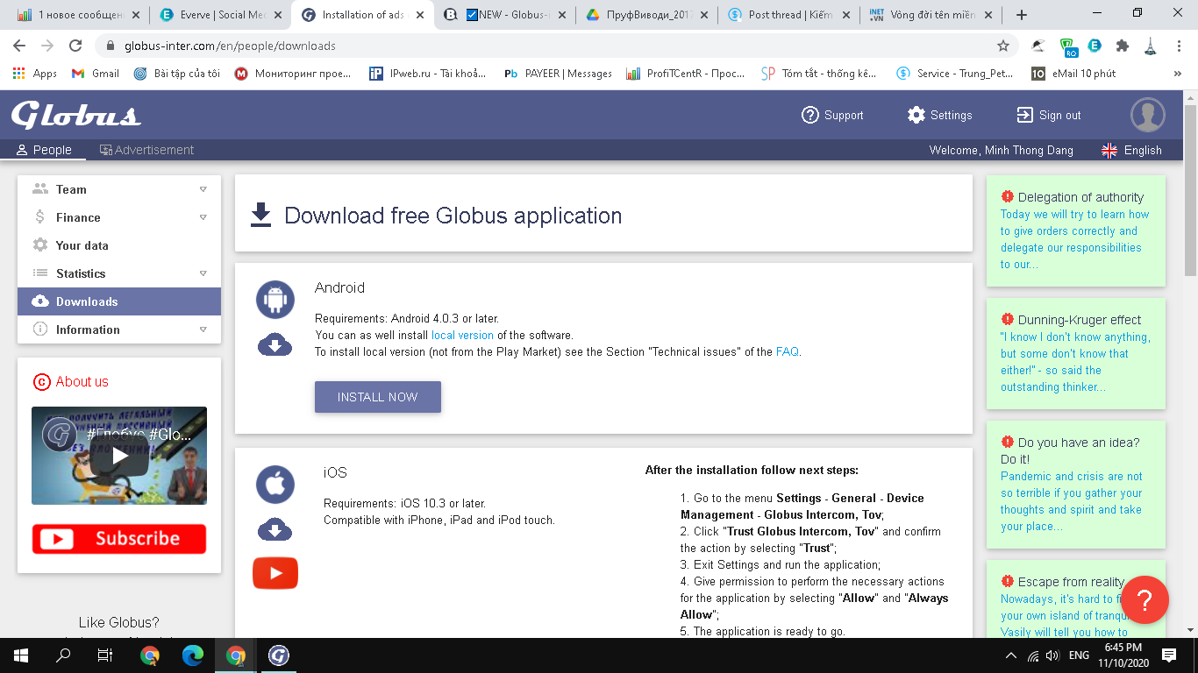
Task: Bookmark this page with the star icon
Action: (x=1003, y=46)
